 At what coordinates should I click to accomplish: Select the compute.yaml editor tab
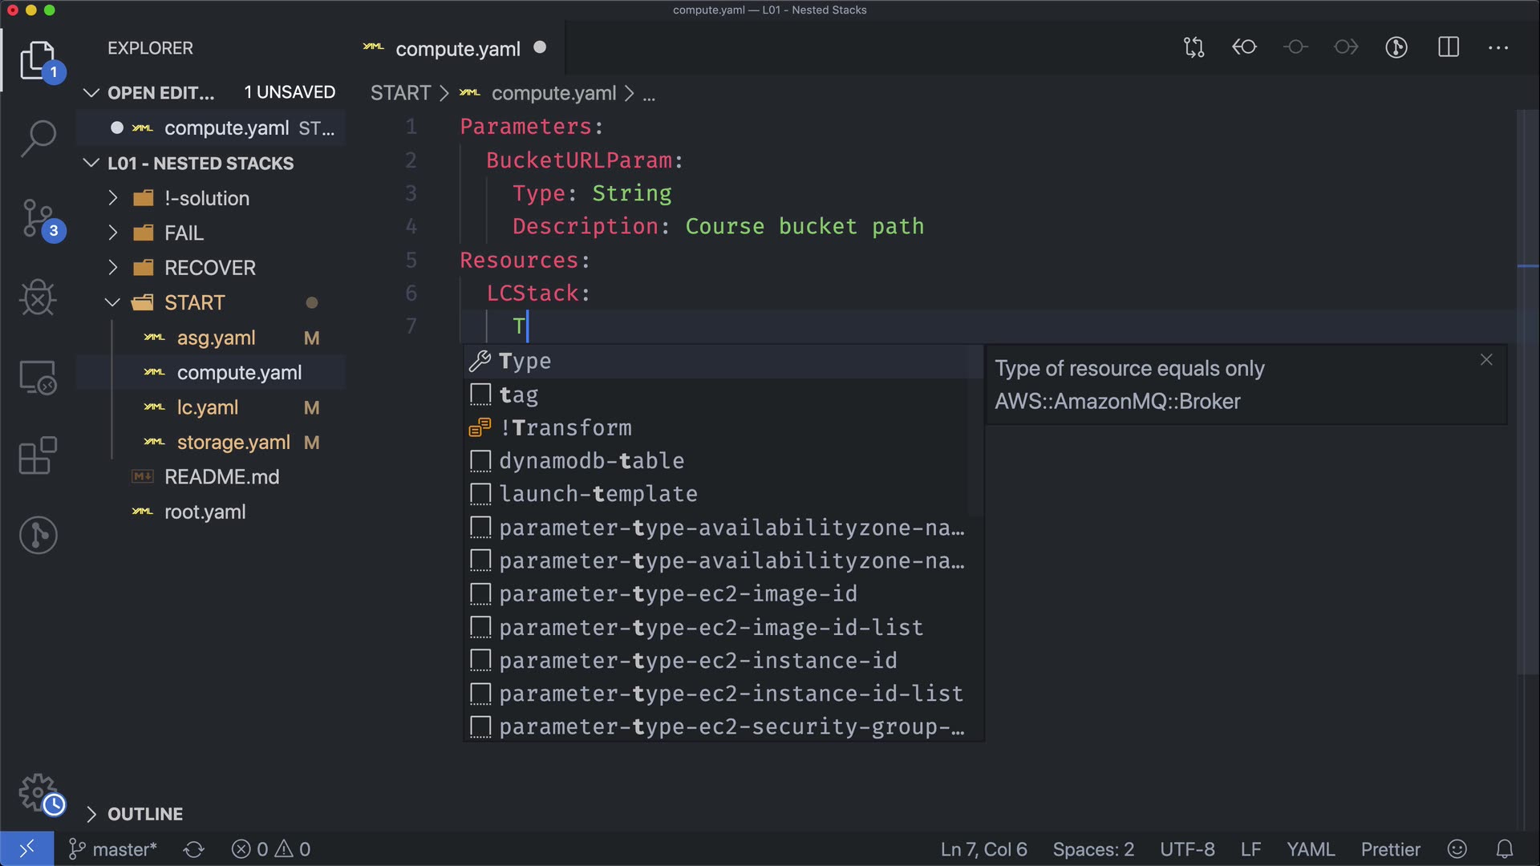457,49
